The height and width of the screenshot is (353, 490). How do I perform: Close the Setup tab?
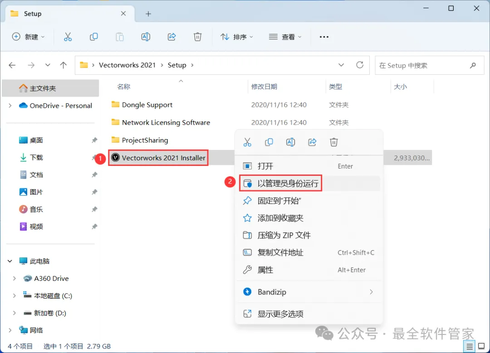[x=123, y=14]
